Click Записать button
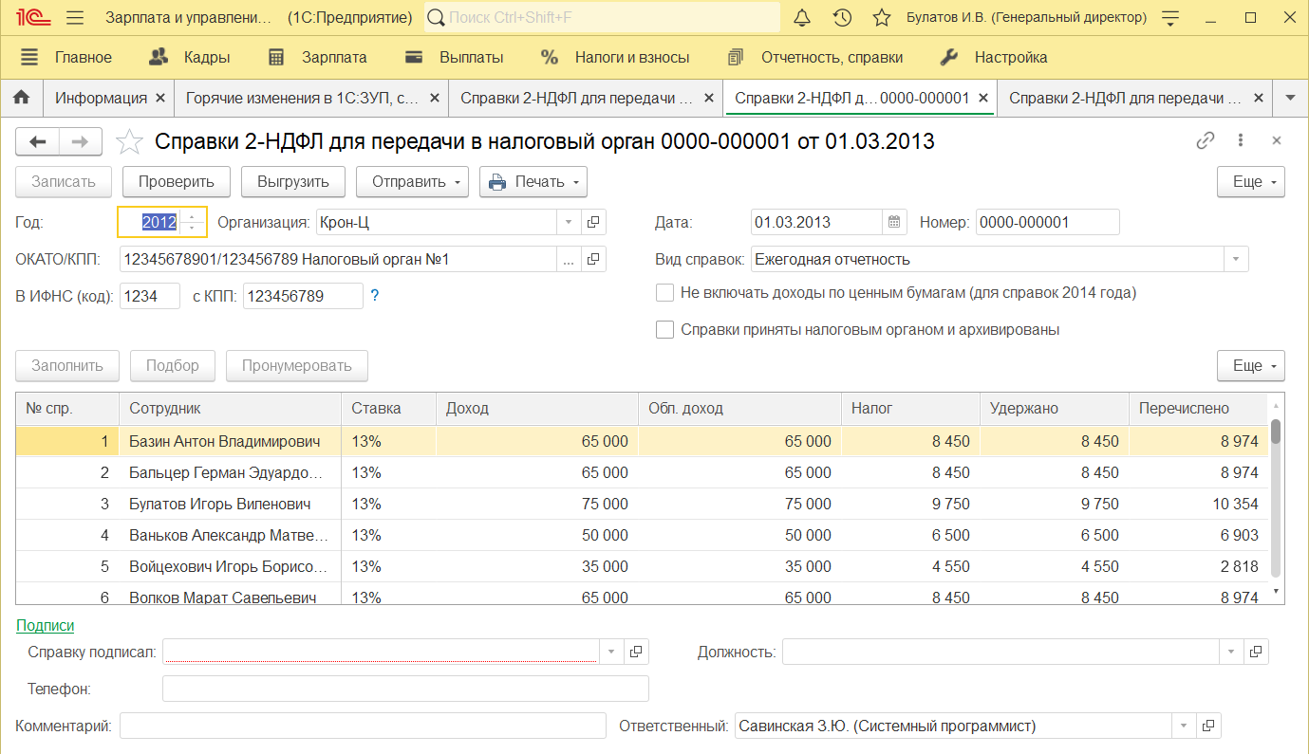The image size is (1309, 754). click(64, 181)
